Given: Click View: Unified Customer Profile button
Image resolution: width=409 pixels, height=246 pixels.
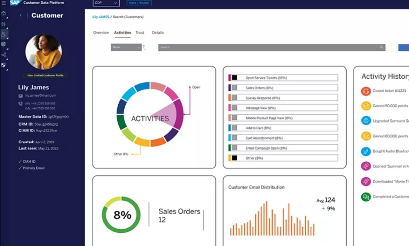Looking at the screenshot, I should (x=45, y=75).
